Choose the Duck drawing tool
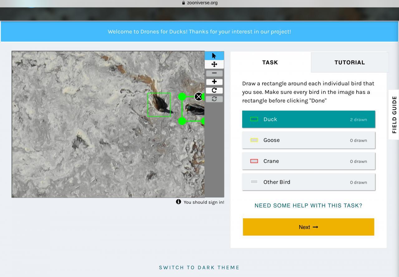The width and height of the screenshot is (399, 277). (309, 119)
